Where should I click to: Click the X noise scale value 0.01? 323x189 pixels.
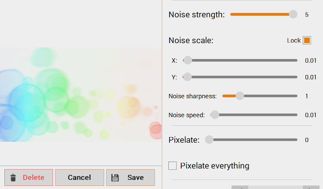310,60
